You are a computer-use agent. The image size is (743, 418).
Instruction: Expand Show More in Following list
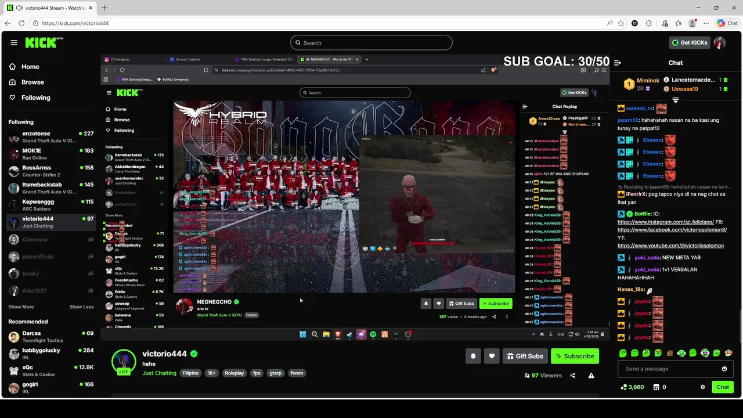pyautogui.click(x=21, y=307)
